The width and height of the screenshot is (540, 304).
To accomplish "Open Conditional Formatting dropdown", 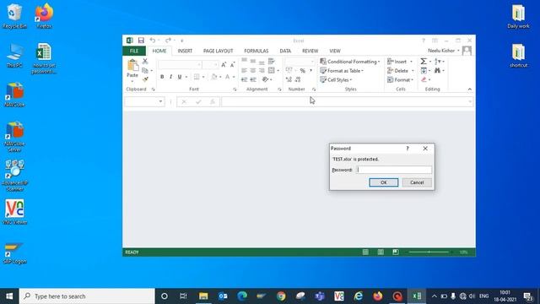I will click(350, 62).
